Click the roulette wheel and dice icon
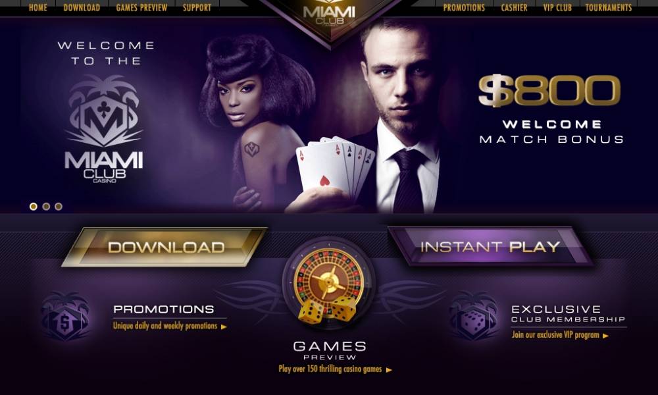 (328, 284)
